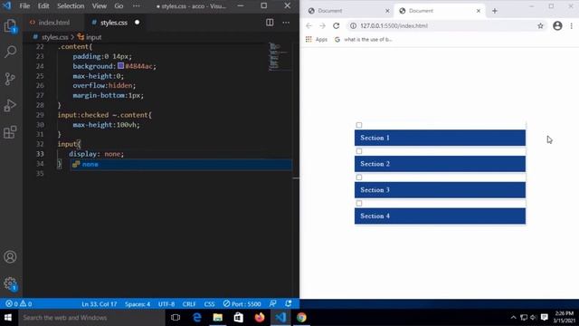Open the Source Control view
This screenshot has height=326, width=579.
pos(10,79)
